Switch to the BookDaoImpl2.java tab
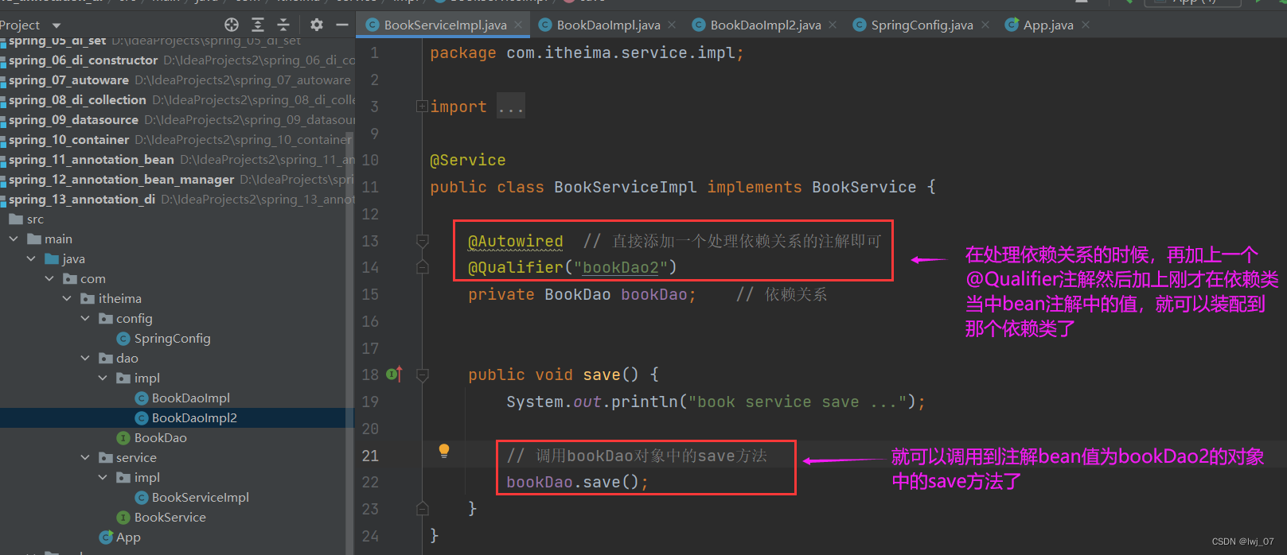This screenshot has height=555, width=1287. [764, 25]
